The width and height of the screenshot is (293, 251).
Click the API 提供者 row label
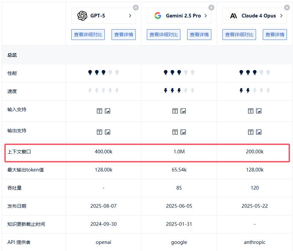click(x=19, y=242)
